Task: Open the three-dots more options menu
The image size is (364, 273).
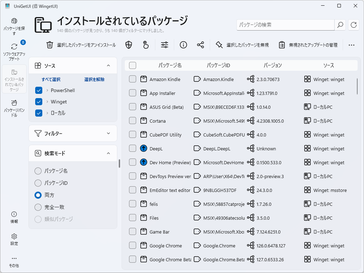Action: coord(352,45)
